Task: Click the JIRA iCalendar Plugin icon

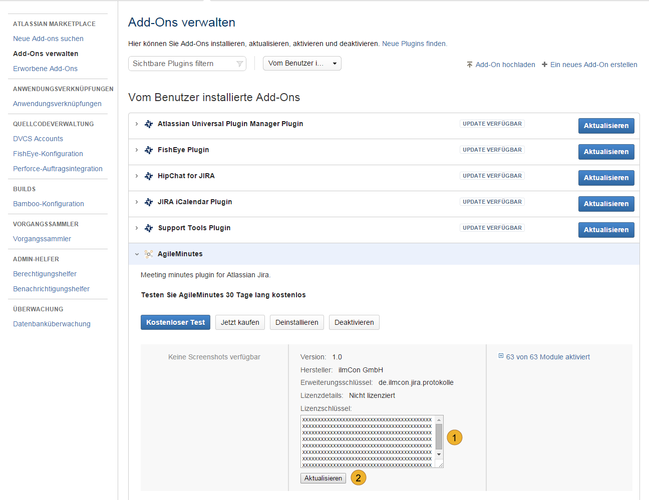Action: (149, 202)
